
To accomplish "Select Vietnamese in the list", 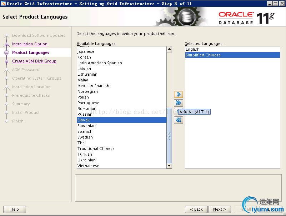I will (x=122, y=166).
